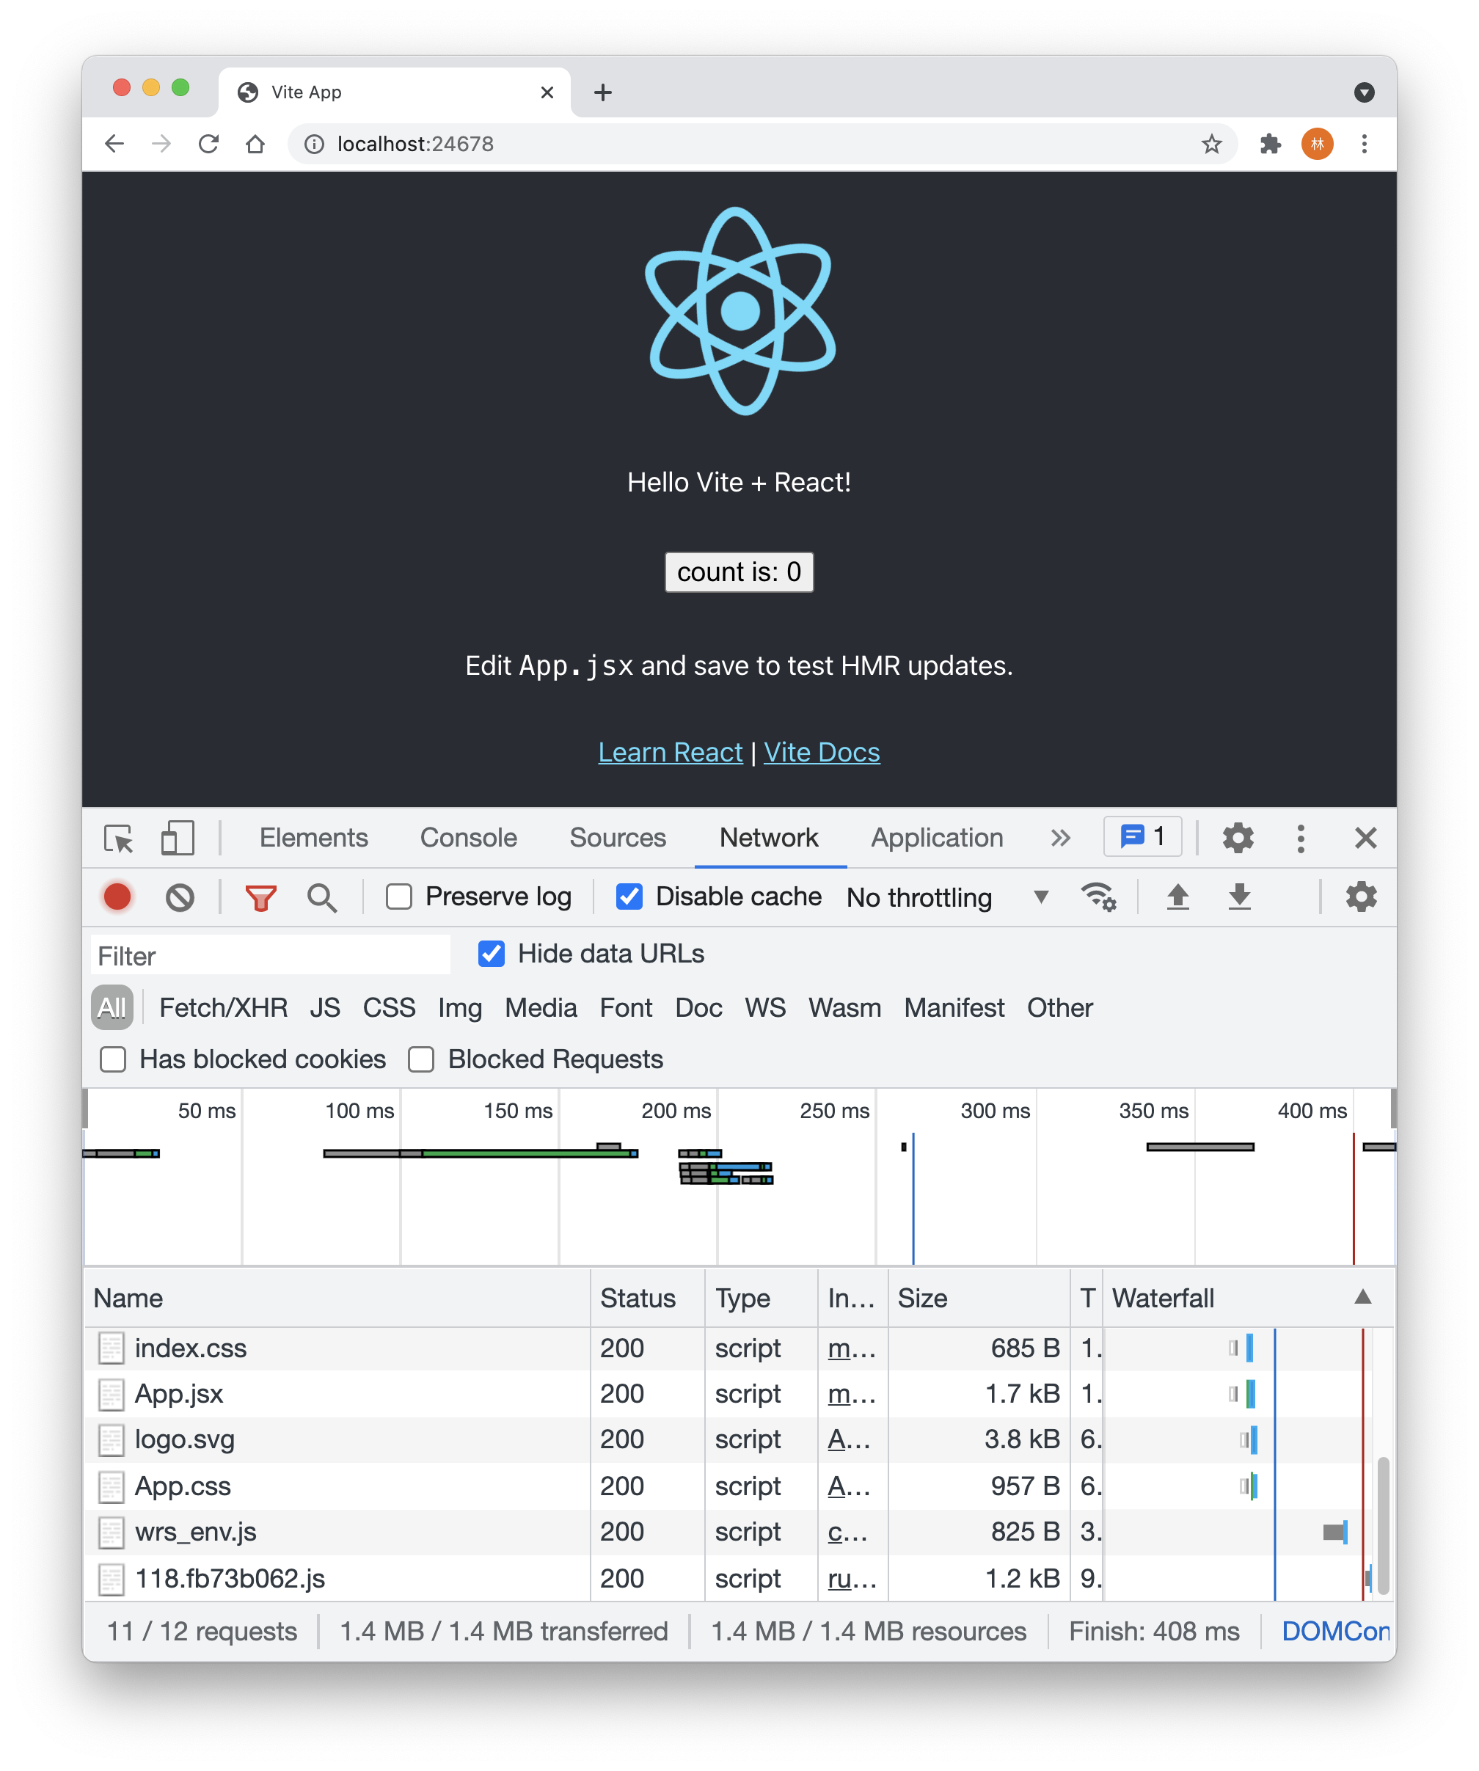Close the Vite App tab
The image size is (1479, 1771).
pos(547,92)
